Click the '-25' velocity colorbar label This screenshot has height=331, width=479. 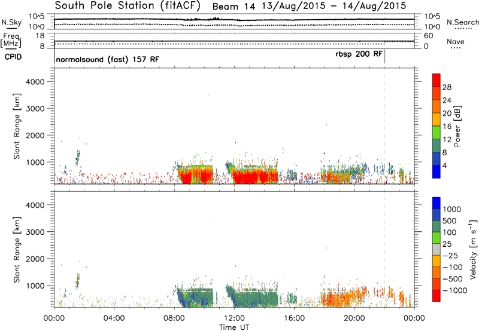coord(450,256)
